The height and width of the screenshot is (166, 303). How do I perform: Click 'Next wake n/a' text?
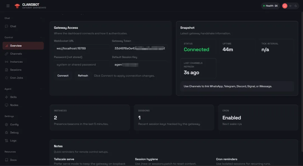coord(232,124)
